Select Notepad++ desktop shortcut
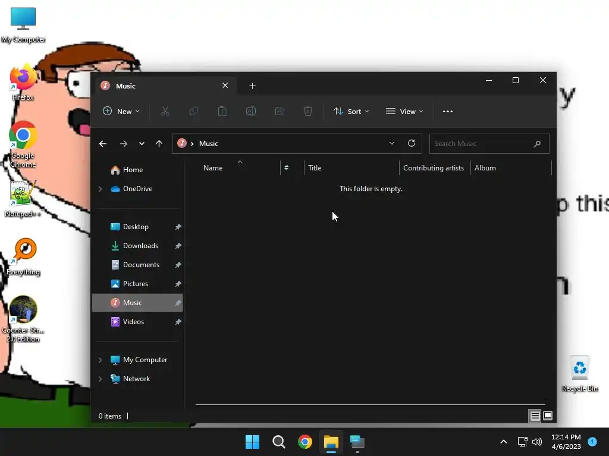This screenshot has width=609, height=456. tap(23, 199)
